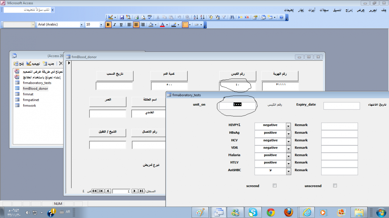Image resolution: width=389 pixels, height=218 pixels.
Task: Open the ملف (File) menu
Action: point(384,10)
